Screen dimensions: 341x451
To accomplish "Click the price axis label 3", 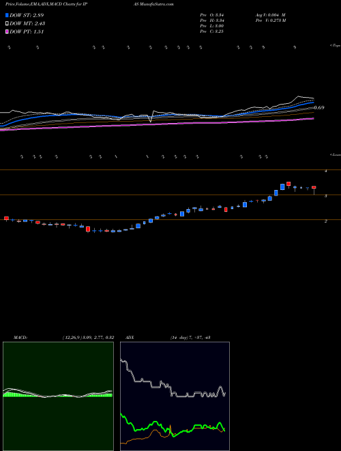I will coord(325,196).
